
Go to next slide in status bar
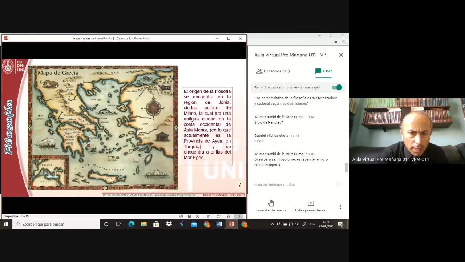pos(197,216)
